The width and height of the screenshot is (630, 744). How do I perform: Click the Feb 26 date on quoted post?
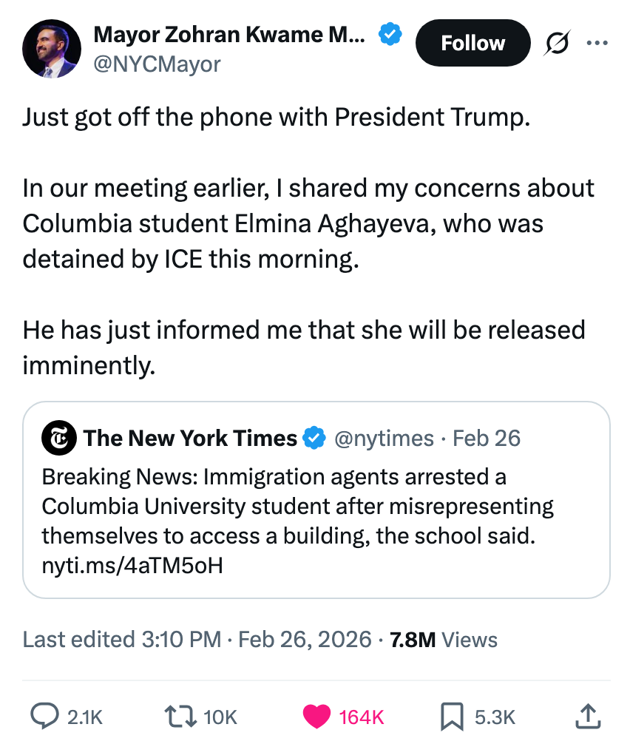point(487,439)
